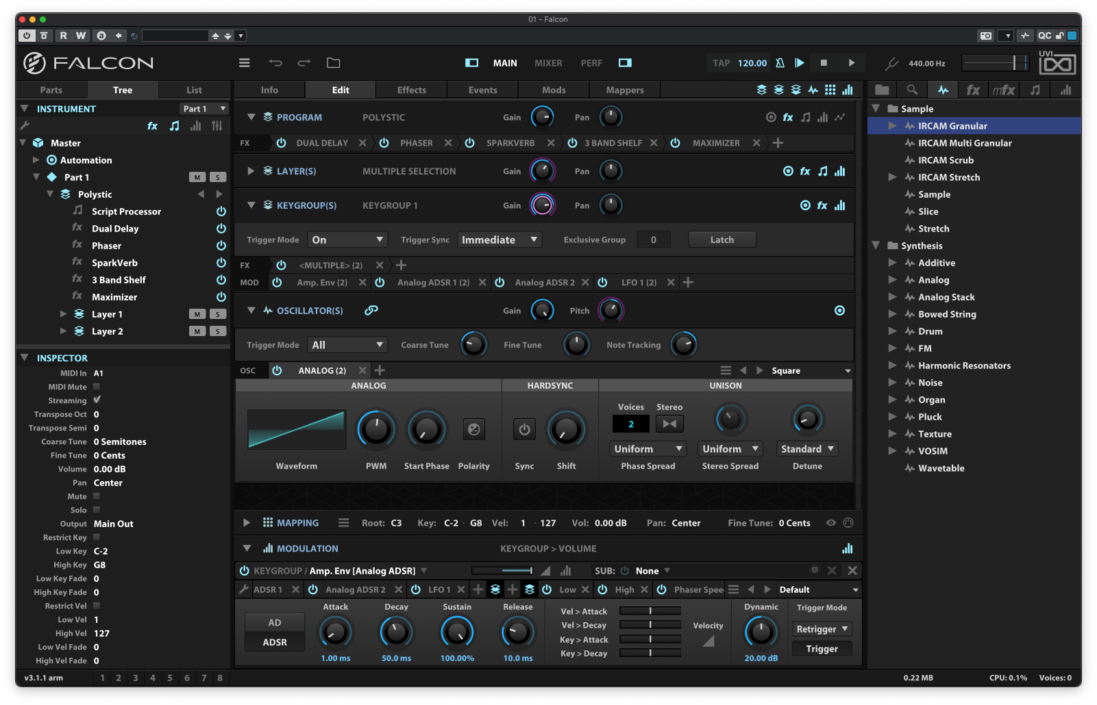Adjust the master volume slider
This screenshot has height=705, width=1097.
995,63
